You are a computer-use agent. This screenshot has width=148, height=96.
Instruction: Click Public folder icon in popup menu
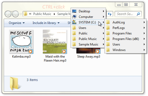[x=74, y=33]
